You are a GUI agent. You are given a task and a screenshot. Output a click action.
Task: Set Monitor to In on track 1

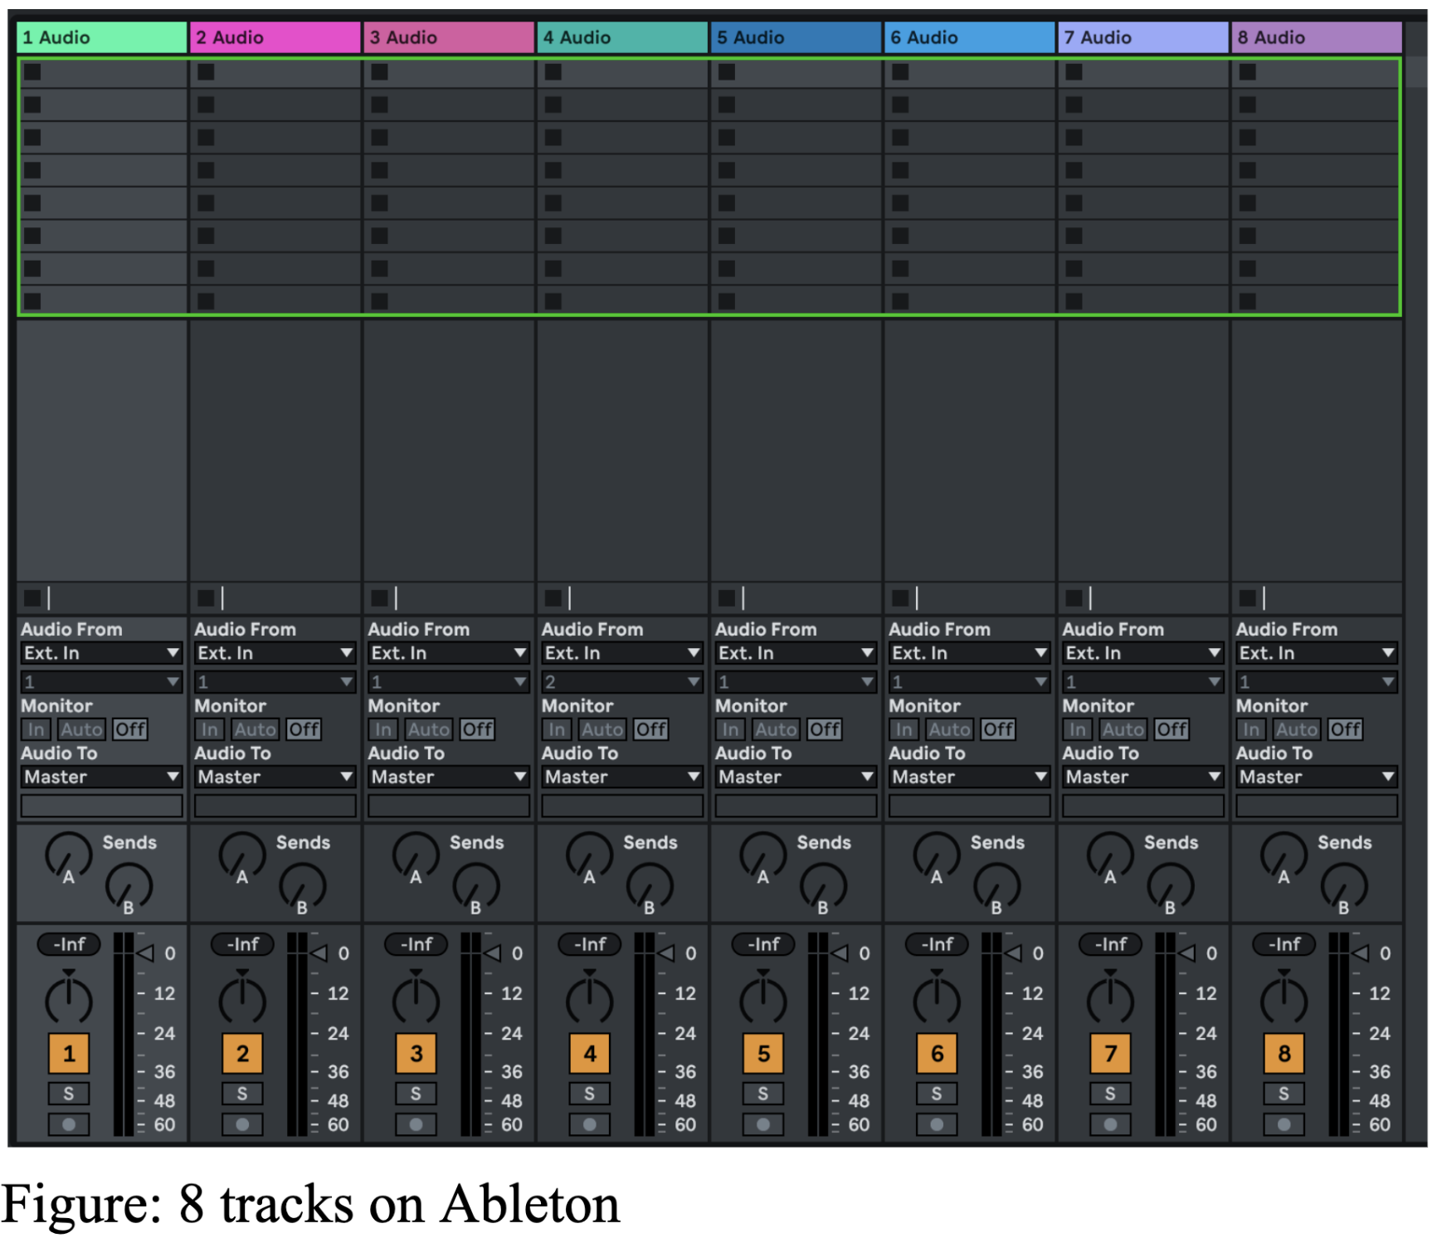[36, 729]
